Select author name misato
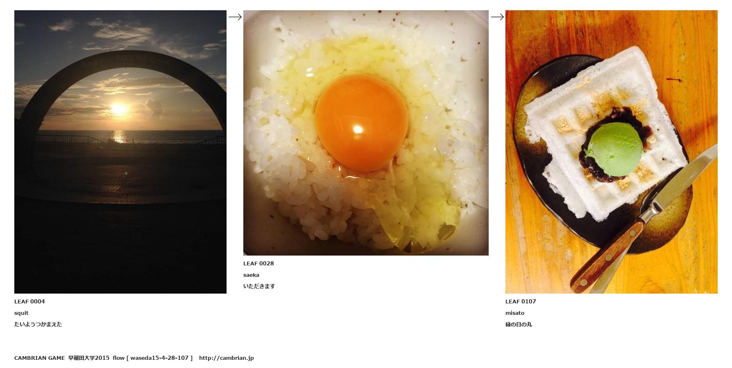The height and width of the screenshot is (368, 732). [515, 313]
